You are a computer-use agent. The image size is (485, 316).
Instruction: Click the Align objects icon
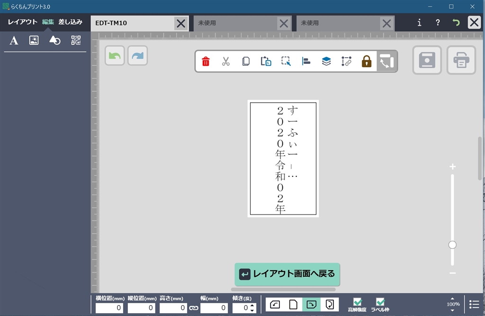click(x=306, y=61)
